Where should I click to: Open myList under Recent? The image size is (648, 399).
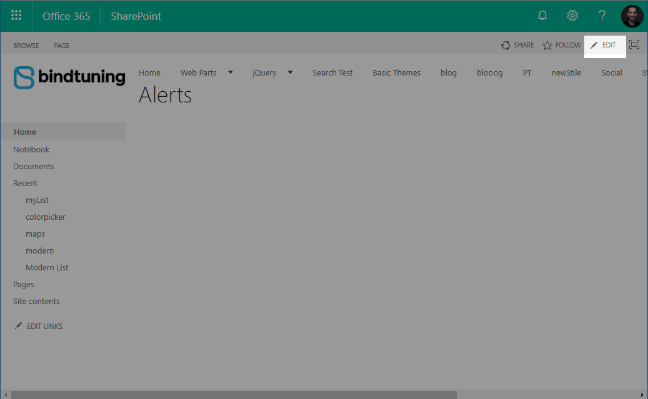pyautogui.click(x=37, y=200)
